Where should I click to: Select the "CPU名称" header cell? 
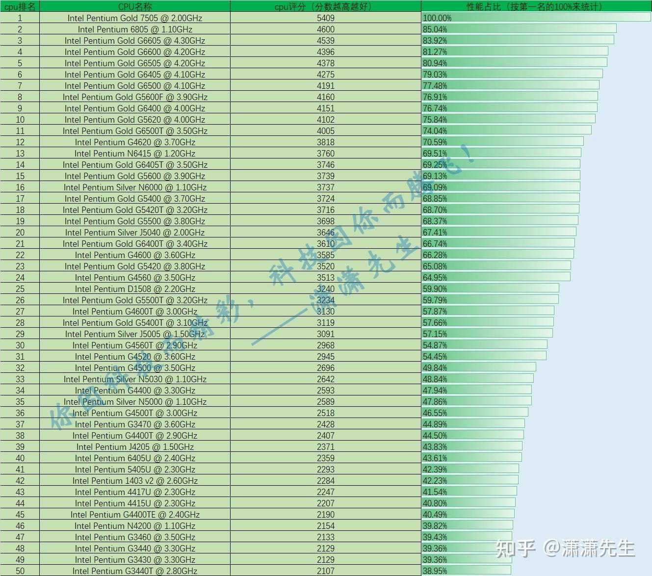[135, 6]
